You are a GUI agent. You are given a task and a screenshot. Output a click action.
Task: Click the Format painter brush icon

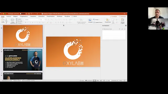tap(6, 23)
